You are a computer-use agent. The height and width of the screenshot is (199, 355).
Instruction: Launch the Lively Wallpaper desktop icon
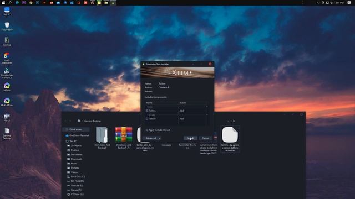[x=7, y=58]
